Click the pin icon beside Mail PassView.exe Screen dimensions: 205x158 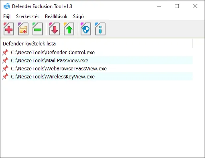tap(5, 60)
